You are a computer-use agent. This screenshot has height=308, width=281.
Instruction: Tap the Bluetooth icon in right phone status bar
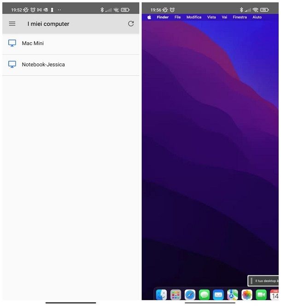coord(241,10)
